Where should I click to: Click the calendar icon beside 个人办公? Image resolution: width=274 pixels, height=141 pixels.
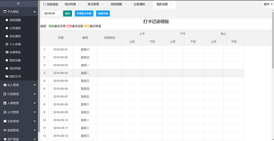pos(5,12)
